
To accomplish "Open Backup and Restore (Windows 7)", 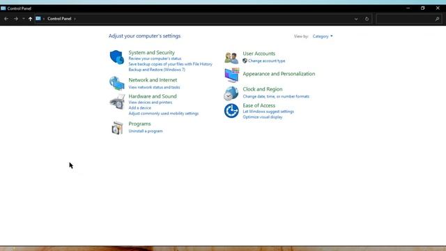I will 157,70.
